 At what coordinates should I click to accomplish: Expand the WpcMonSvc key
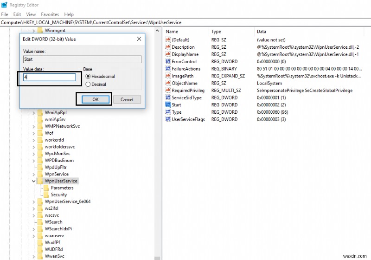click(x=33, y=154)
